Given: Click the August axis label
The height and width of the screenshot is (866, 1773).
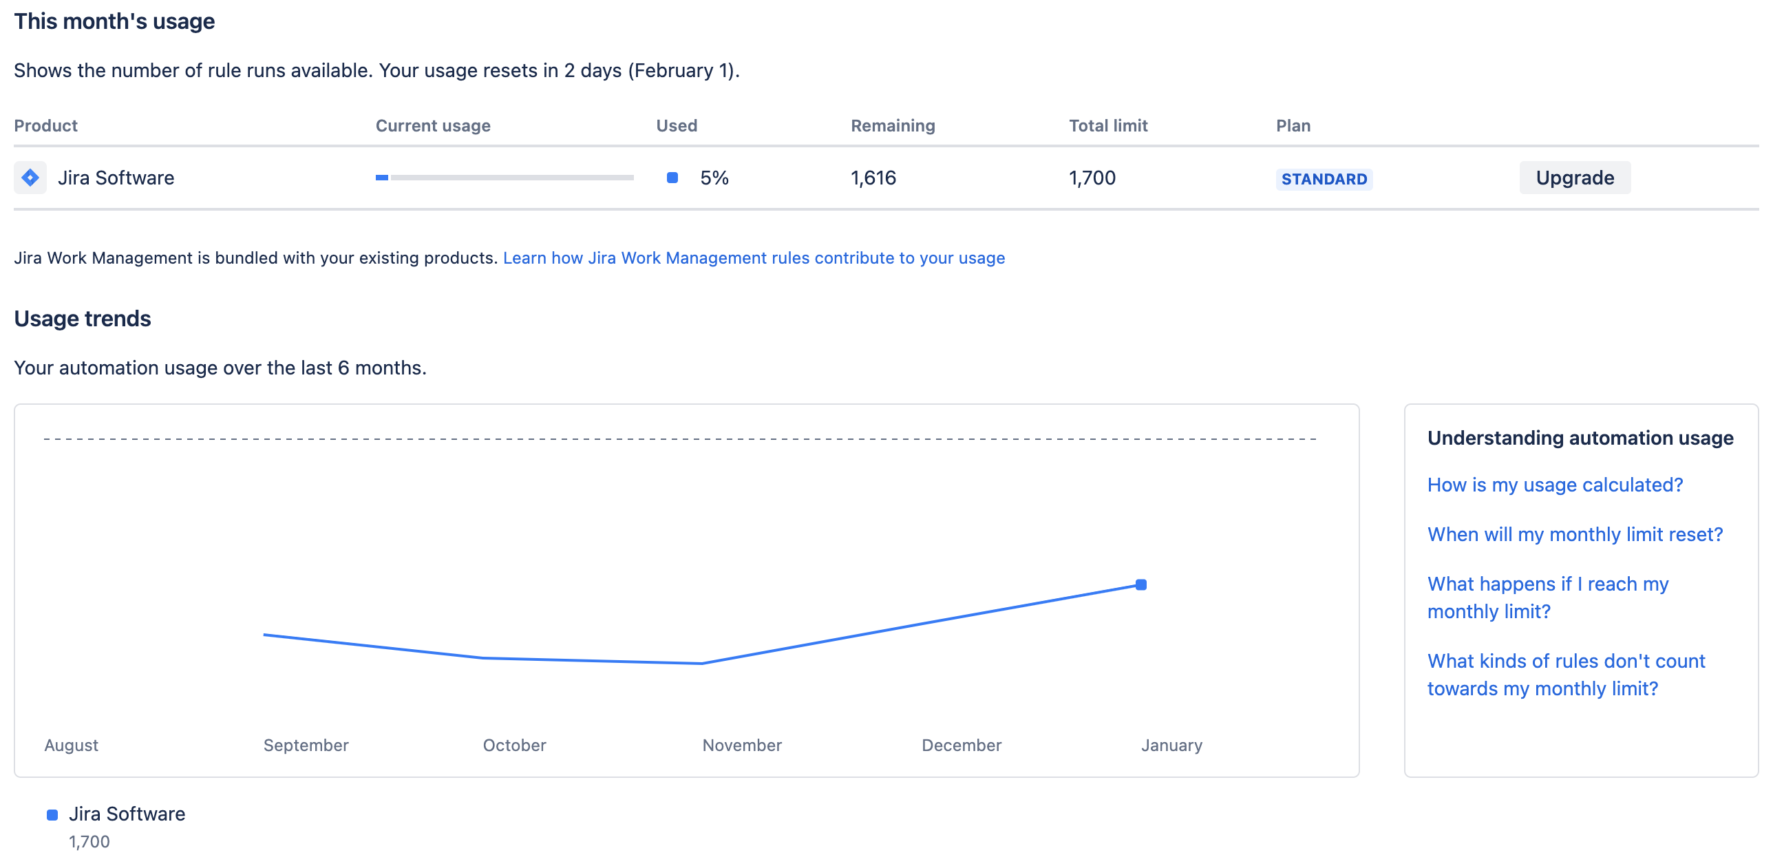Looking at the screenshot, I should pos(72,746).
